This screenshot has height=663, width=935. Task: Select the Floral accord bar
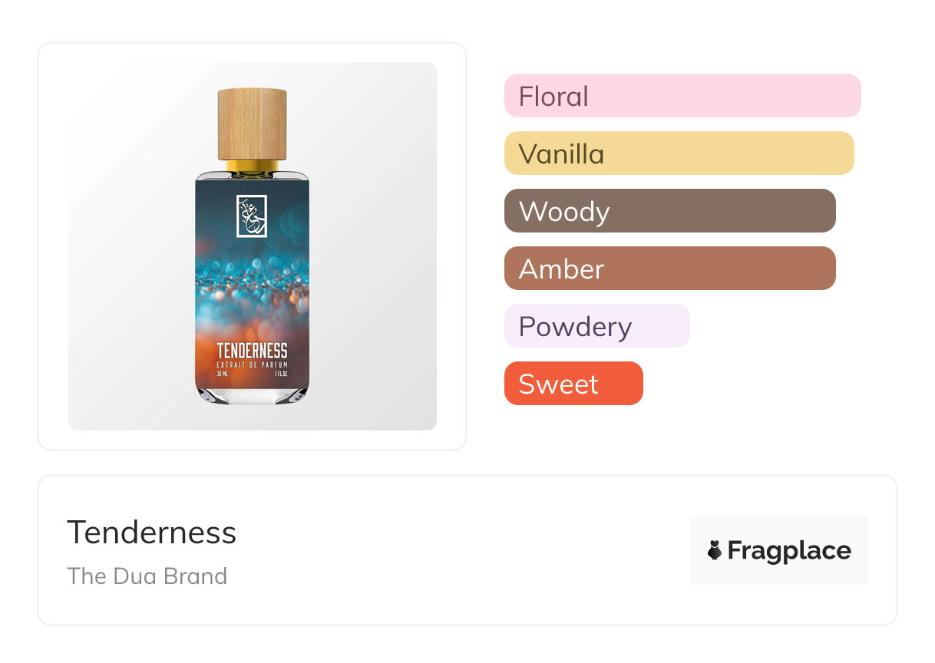682,96
